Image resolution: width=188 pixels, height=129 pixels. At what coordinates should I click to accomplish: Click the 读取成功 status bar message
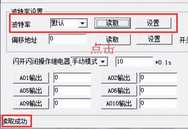point(15,122)
